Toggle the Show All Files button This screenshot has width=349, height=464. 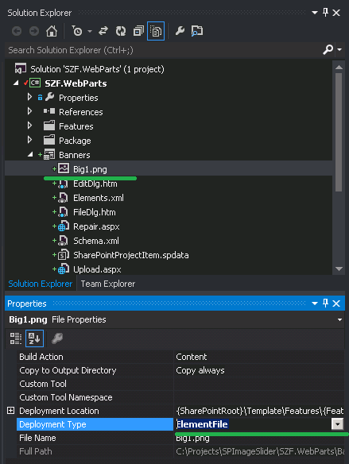pyautogui.click(x=156, y=31)
